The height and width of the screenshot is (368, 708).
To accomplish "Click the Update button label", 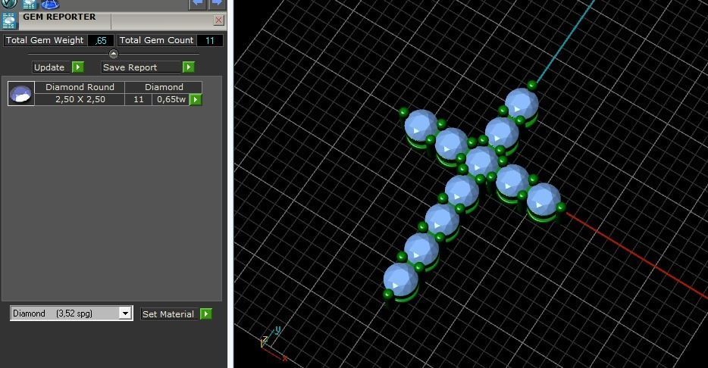I will coord(52,67).
